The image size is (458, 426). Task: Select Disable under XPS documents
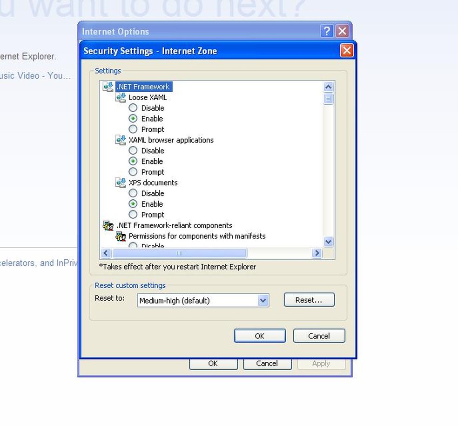click(x=133, y=193)
